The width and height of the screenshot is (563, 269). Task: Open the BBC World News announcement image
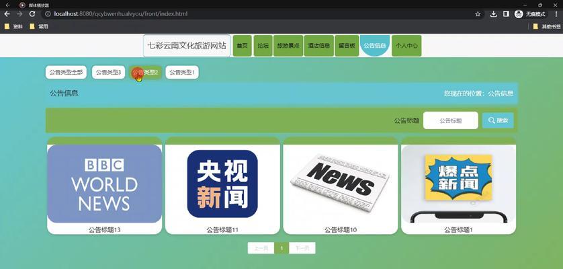(105, 184)
